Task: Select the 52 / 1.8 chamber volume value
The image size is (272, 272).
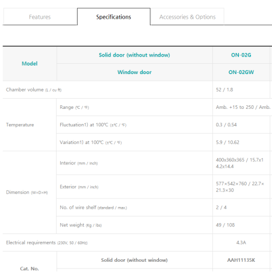Action: pos(224,90)
